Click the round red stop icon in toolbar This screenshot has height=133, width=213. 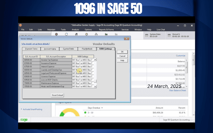point(56,34)
